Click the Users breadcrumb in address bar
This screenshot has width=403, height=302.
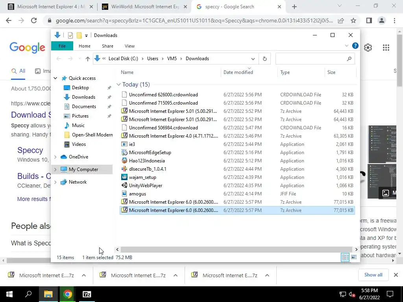[x=153, y=59]
